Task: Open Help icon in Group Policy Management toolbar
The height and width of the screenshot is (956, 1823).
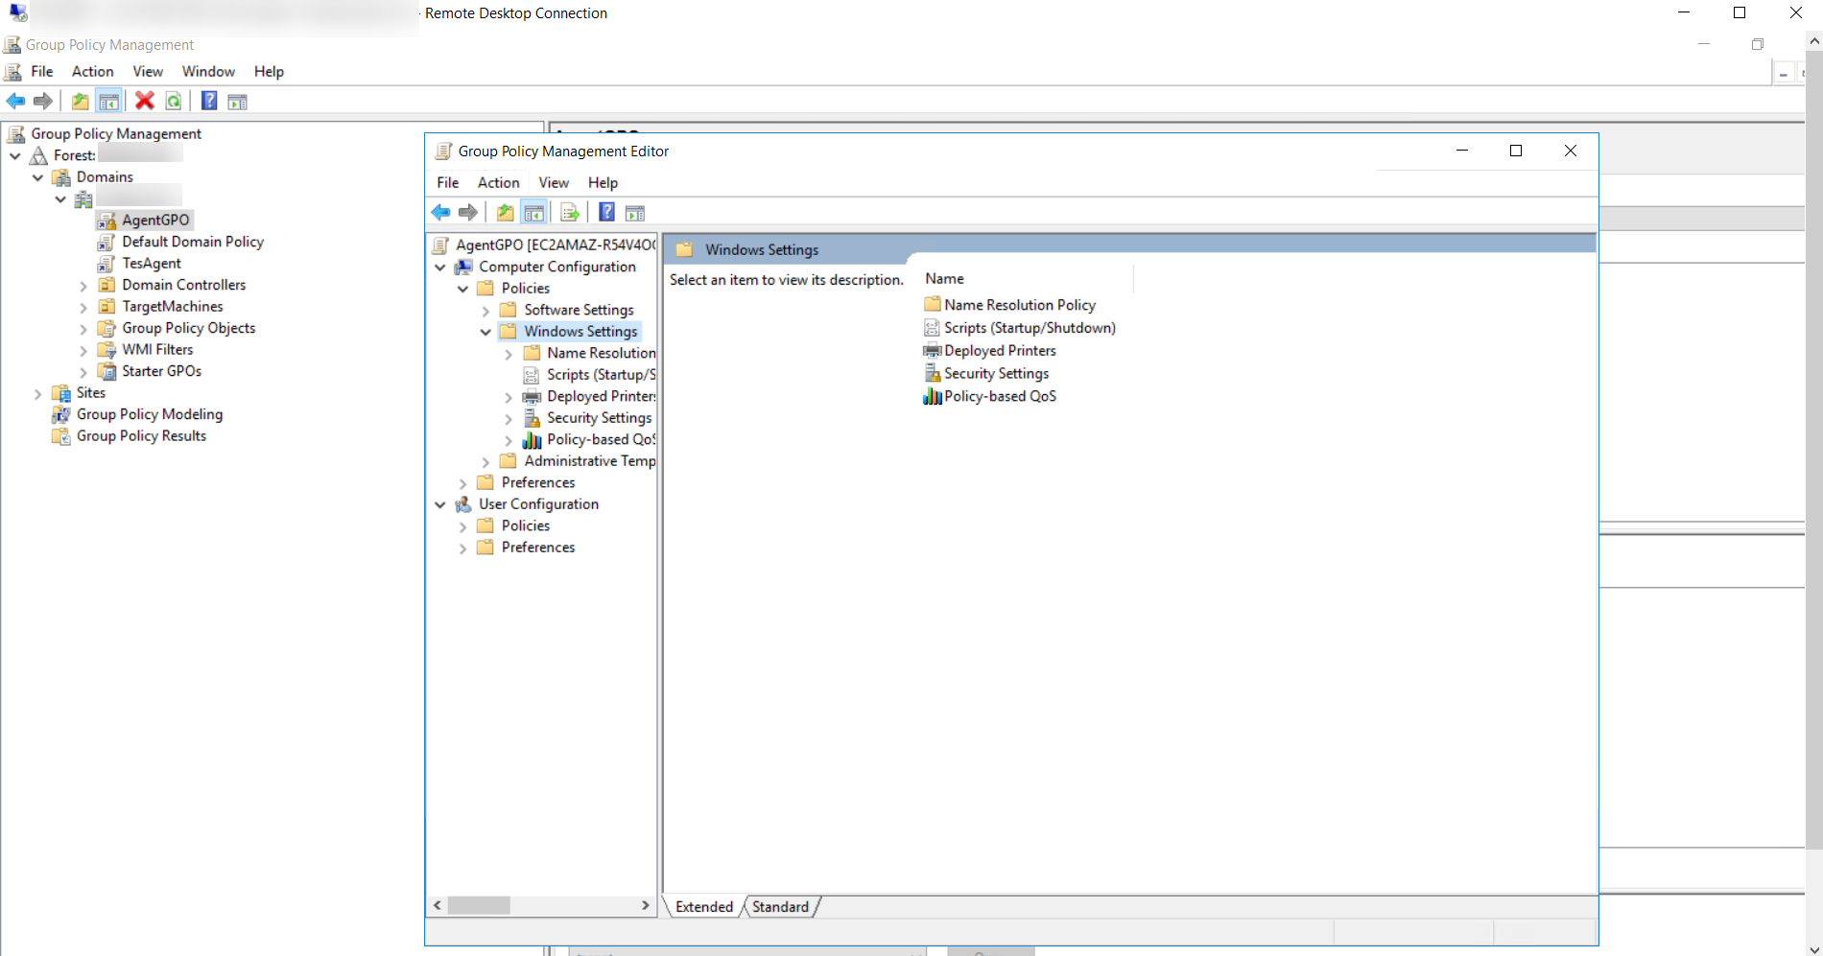Action: tap(209, 101)
